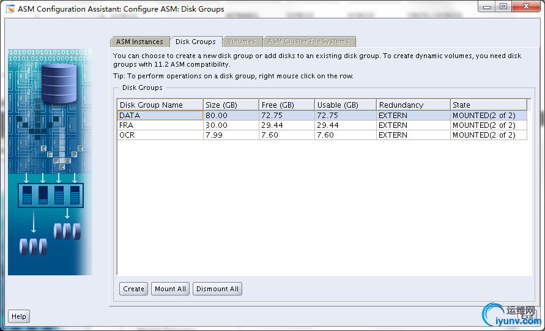Click the Dismount All button
This screenshot has height=331, width=545.
tap(217, 289)
